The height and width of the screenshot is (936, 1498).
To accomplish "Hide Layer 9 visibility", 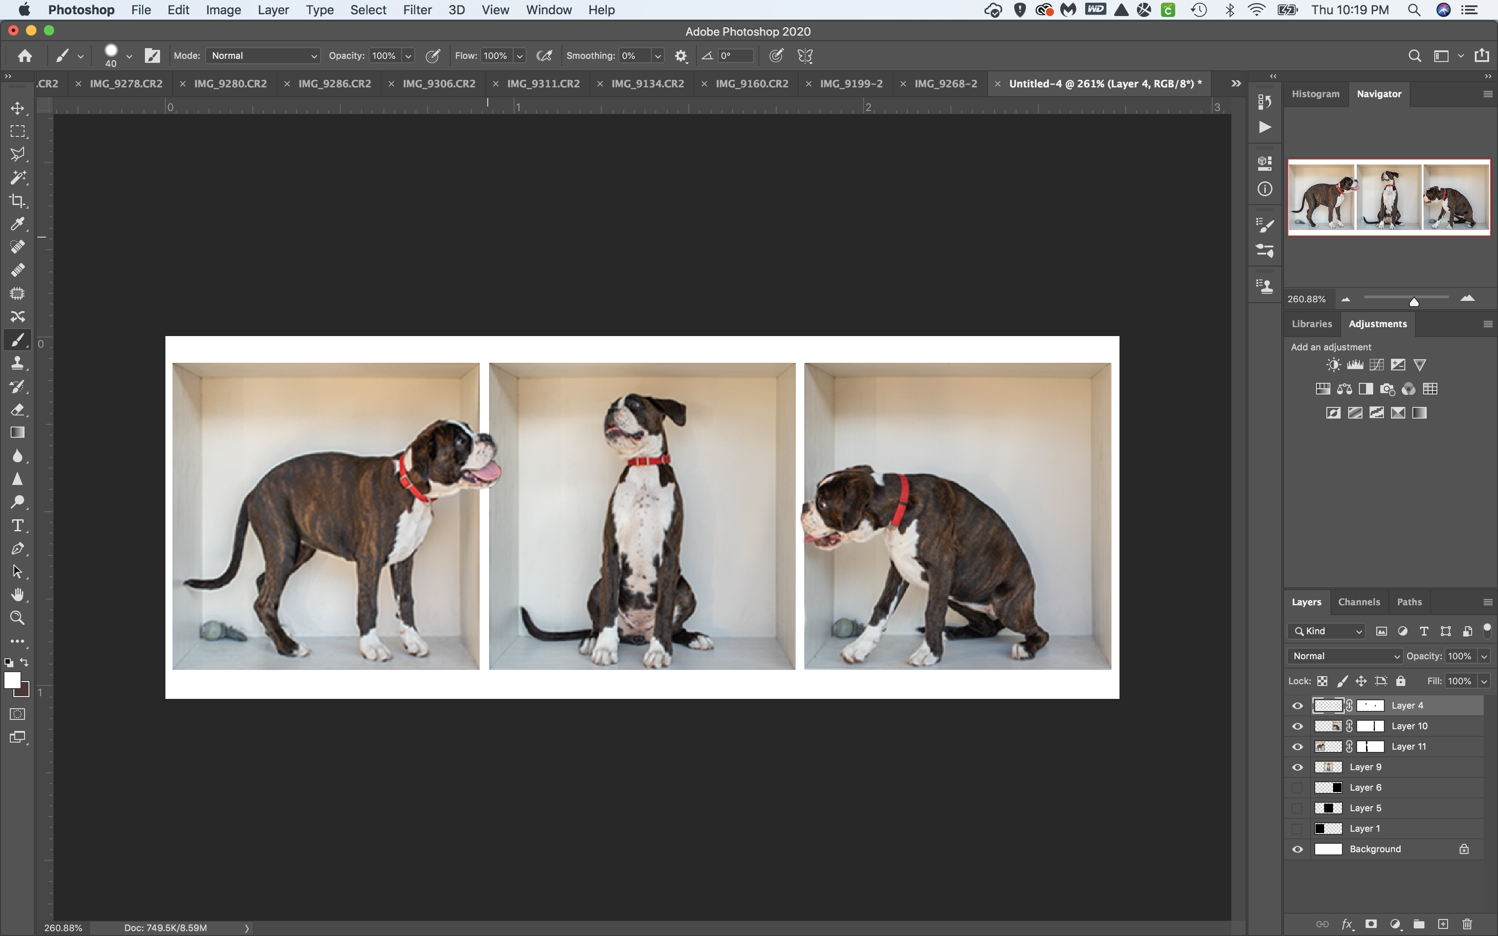I will (1297, 767).
